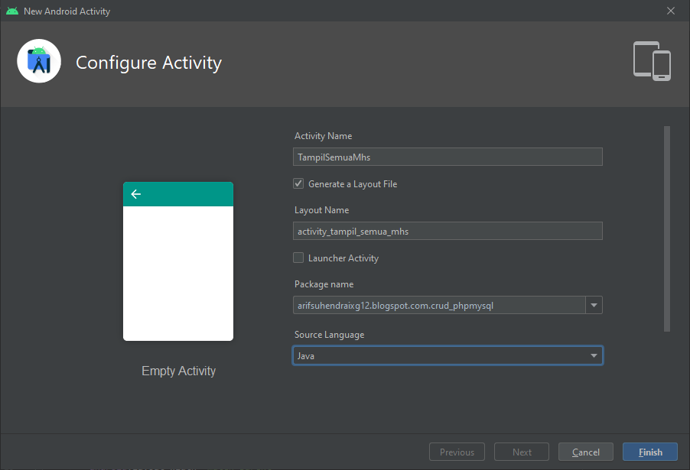This screenshot has height=470, width=690.
Task: Click the disabled Next button
Action: [x=522, y=452]
